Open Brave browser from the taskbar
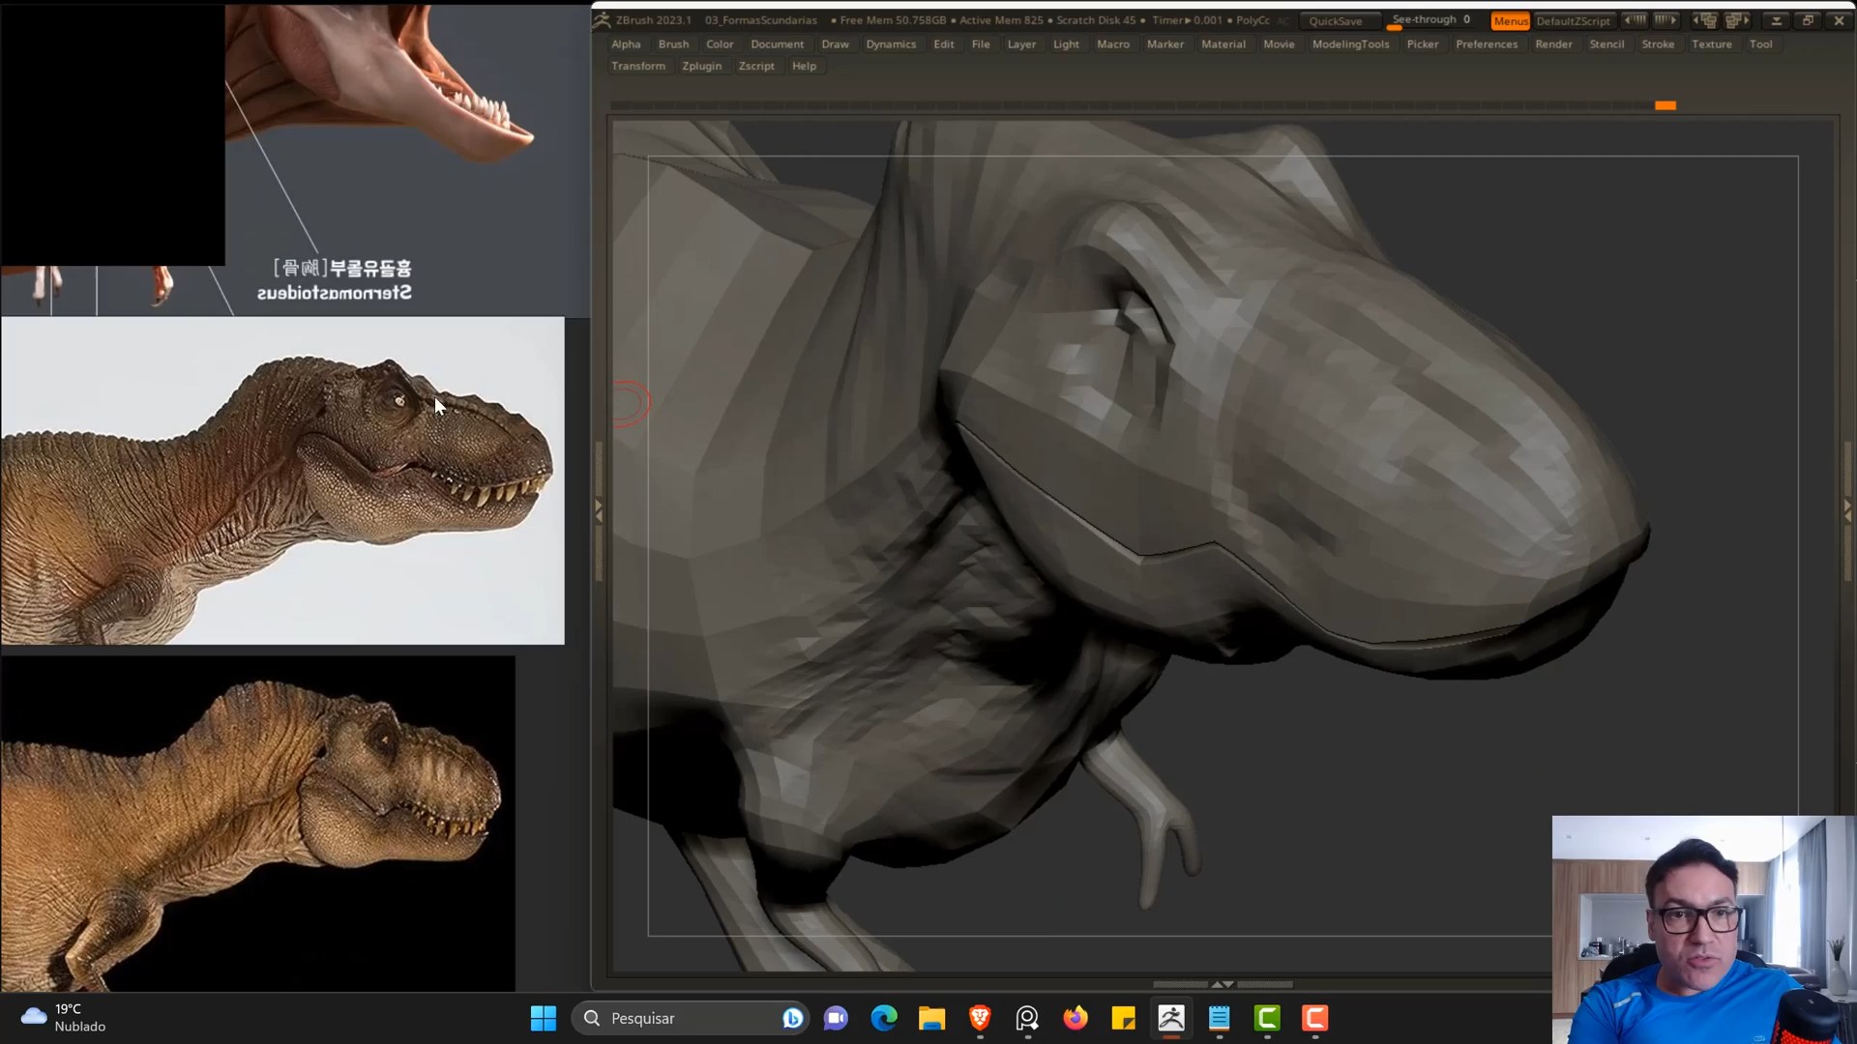 [x=980, y=1018]
